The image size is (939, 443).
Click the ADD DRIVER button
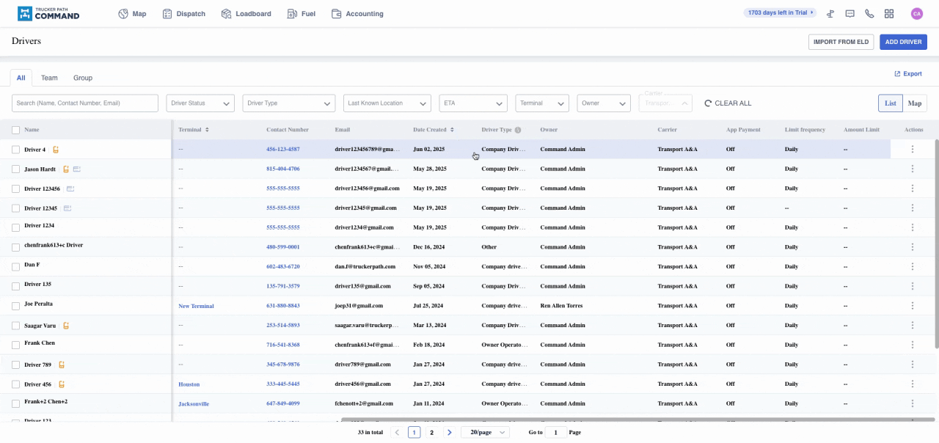point(903,42)
